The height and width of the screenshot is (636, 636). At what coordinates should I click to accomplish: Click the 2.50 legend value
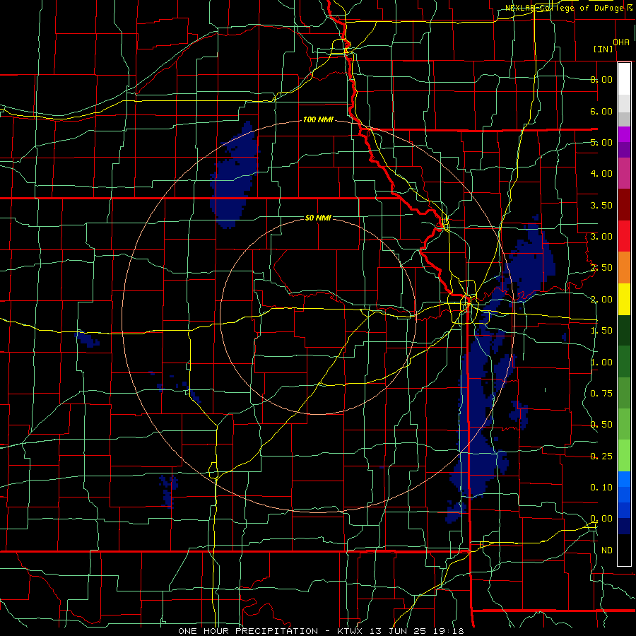click(601, 268)
